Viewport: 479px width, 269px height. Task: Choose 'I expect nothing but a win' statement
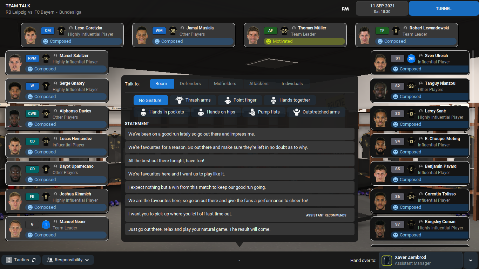tap(239, 187)
